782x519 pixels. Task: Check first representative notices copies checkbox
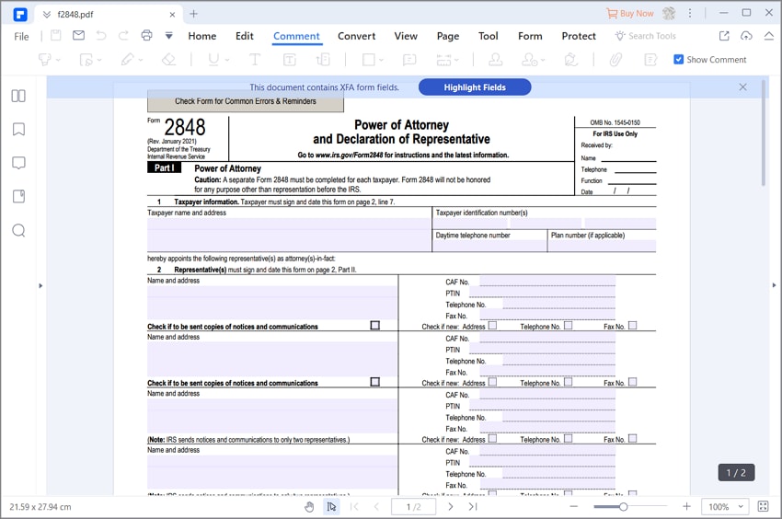click(x=375, y=326)
